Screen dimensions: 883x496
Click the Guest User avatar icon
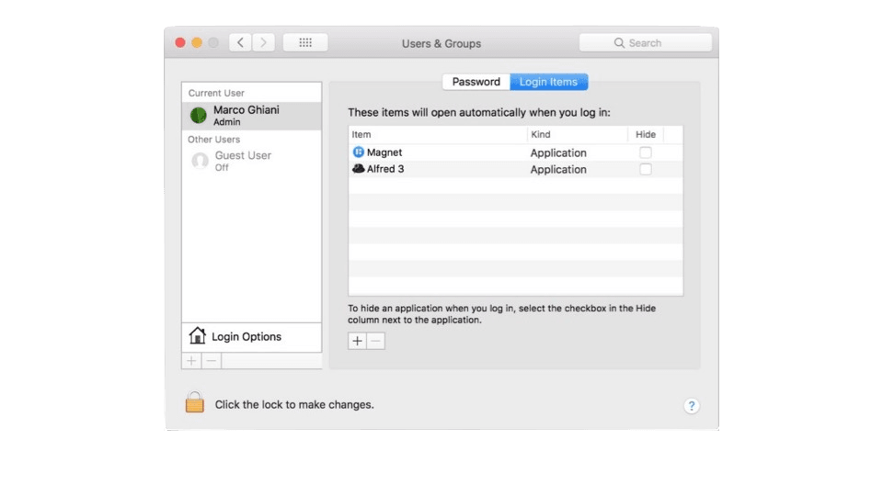(x=200, y=162)
